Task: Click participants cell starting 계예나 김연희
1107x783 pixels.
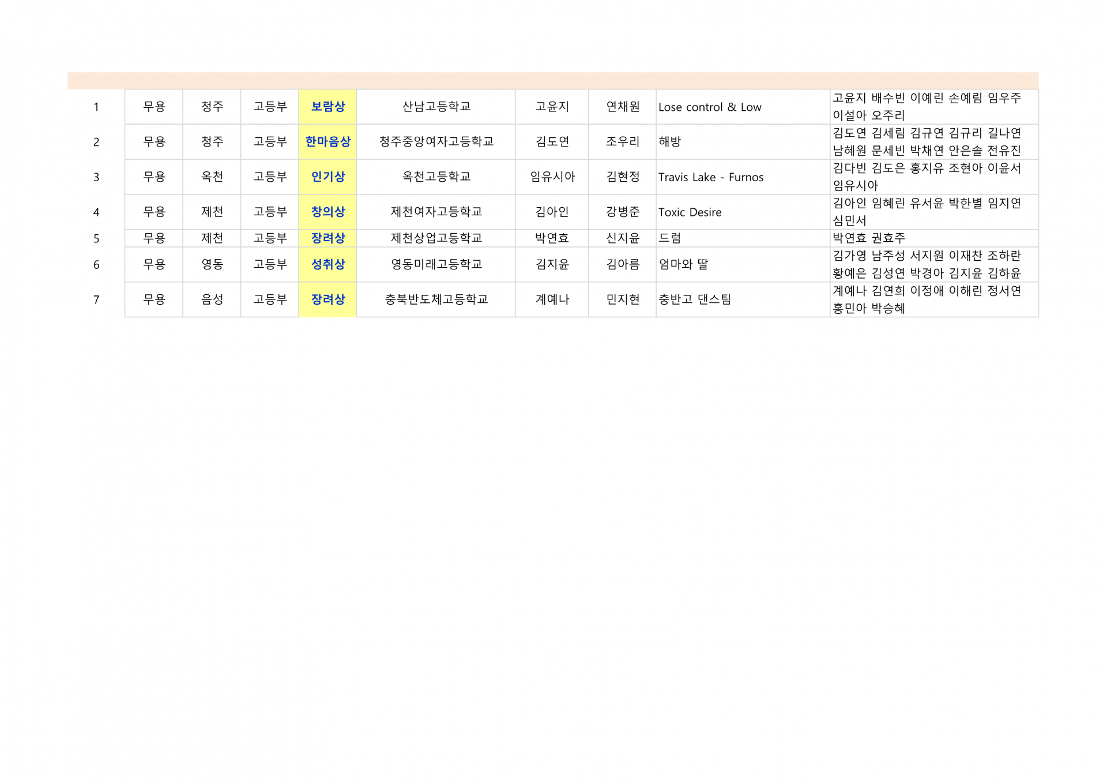Action: [x=934, y=299]
